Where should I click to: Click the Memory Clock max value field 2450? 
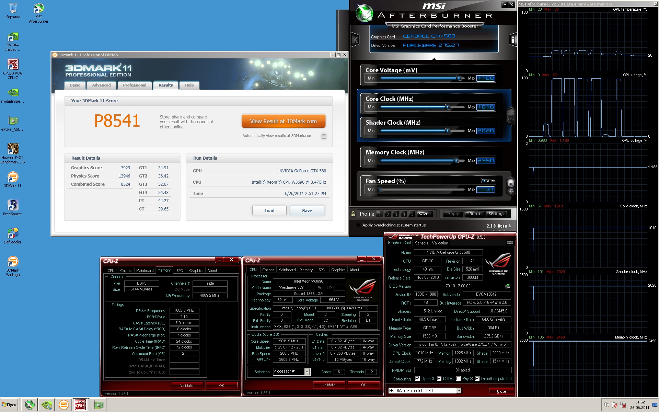tap(486, 161)
